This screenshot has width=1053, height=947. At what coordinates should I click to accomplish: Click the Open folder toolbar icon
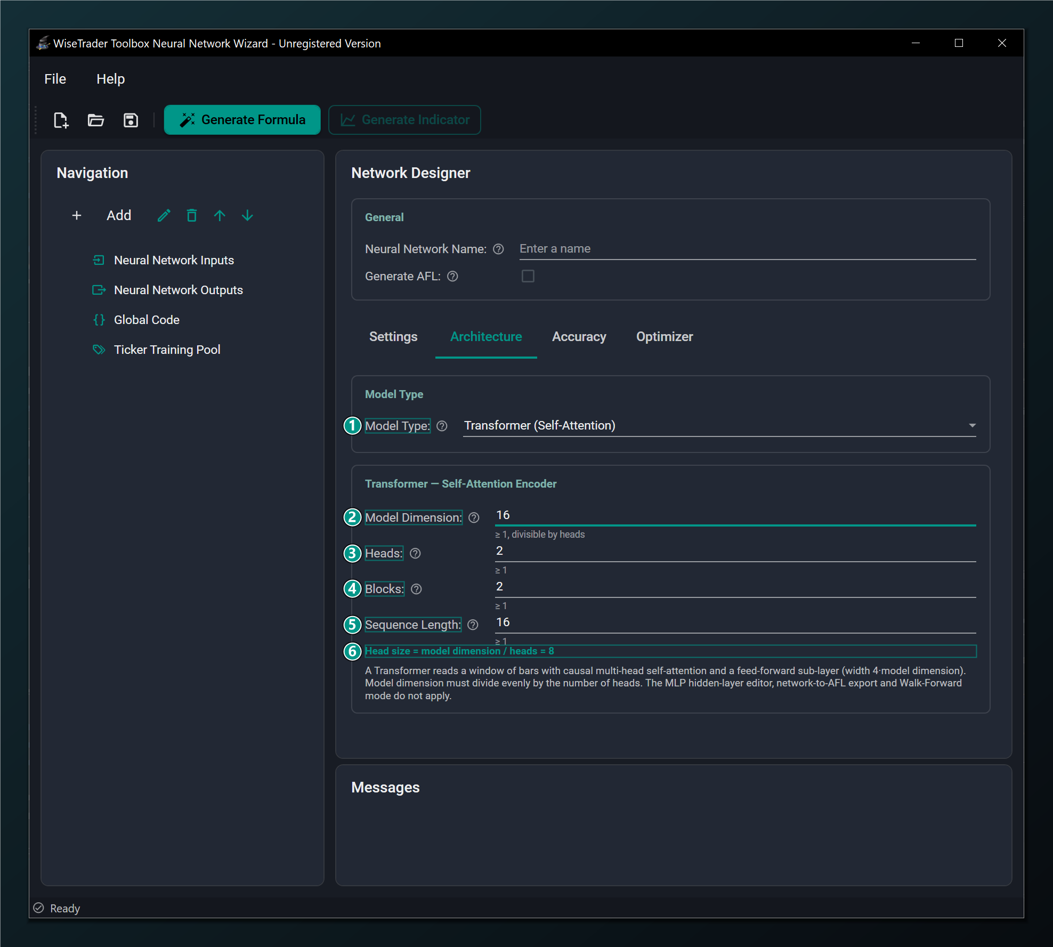[96, 120]
